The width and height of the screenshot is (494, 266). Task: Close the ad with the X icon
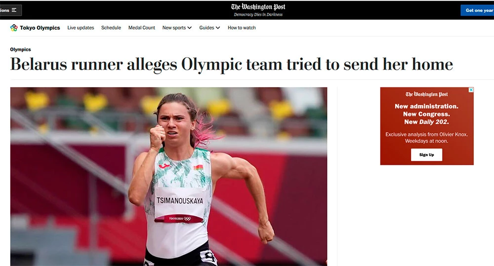point(471,90)
